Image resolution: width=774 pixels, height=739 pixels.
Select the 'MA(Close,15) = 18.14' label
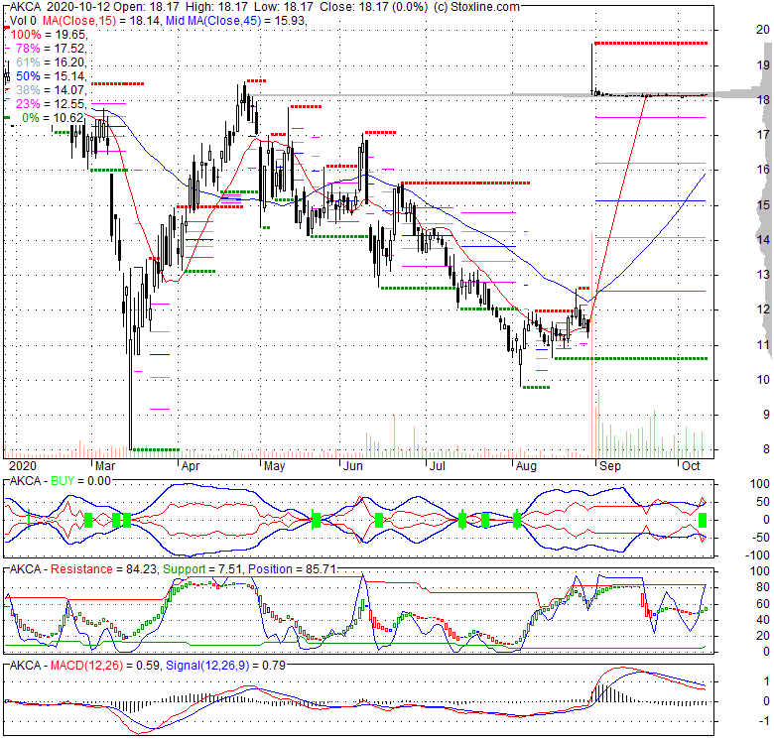[x=101, y=21]
